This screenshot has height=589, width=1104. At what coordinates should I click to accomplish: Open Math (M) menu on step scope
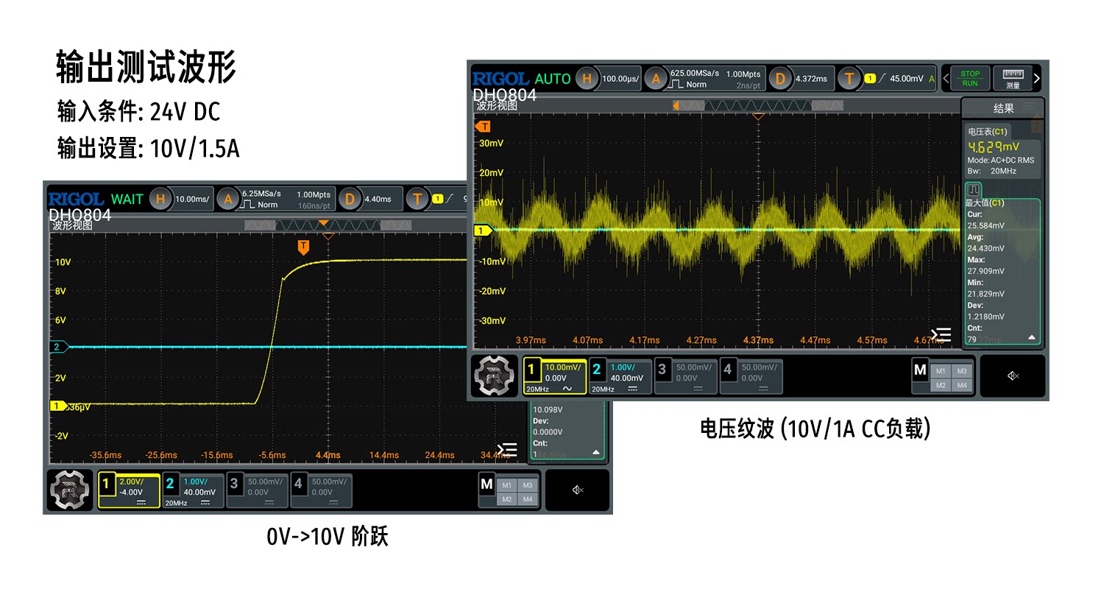[x=486, y=484]
